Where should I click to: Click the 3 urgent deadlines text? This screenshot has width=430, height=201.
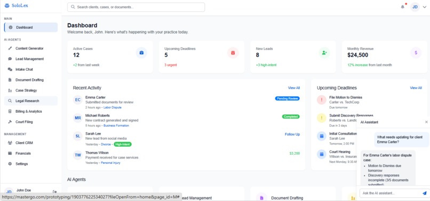pyautogui.click(x=171, y=65)
